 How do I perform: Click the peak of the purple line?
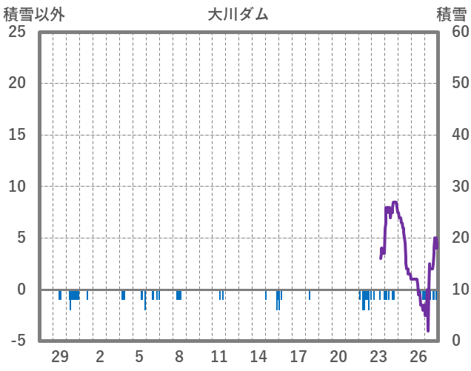tap(395, 202)
